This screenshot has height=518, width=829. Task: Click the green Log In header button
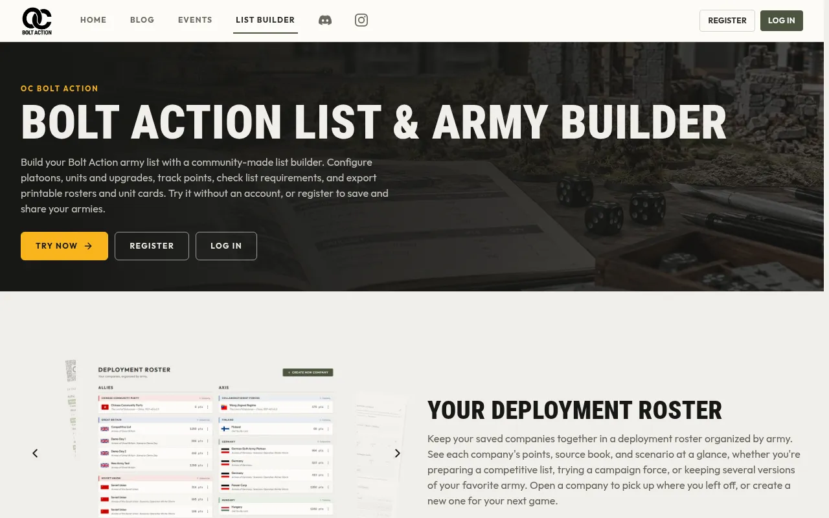point(782,21)
